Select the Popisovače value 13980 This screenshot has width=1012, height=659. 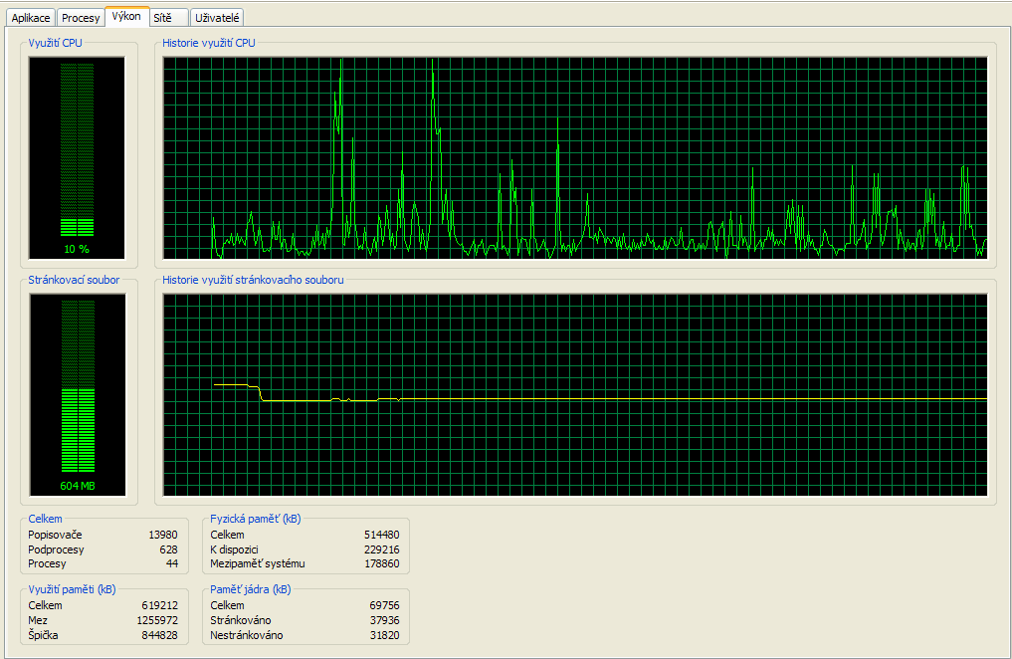pyautogui.click(x=162, y=536)
